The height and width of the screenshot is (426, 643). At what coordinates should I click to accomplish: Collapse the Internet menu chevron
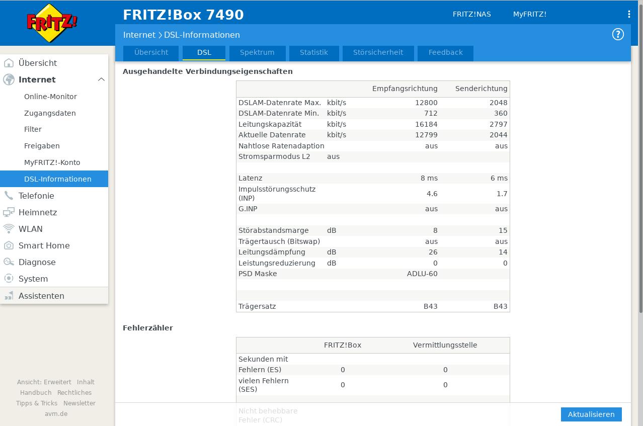(x=101, y=79)
